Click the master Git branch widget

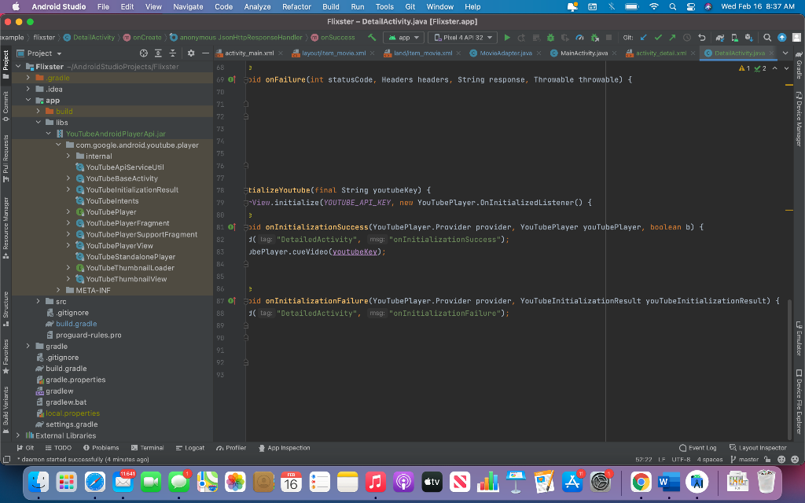(744, 459)
